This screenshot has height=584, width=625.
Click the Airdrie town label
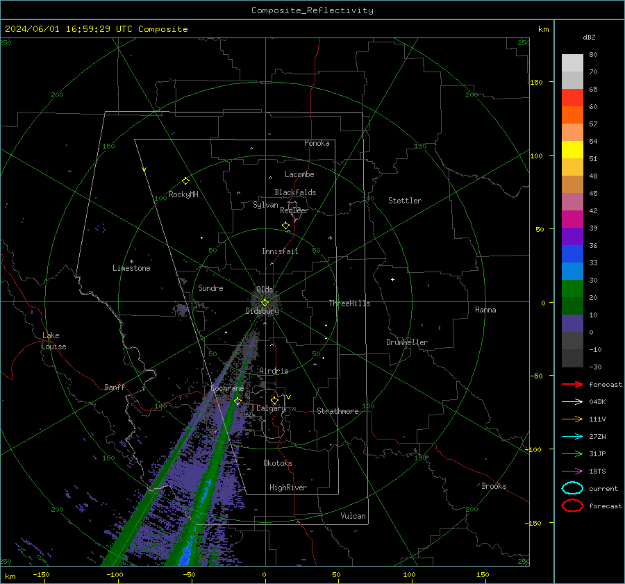coord(274,371)
